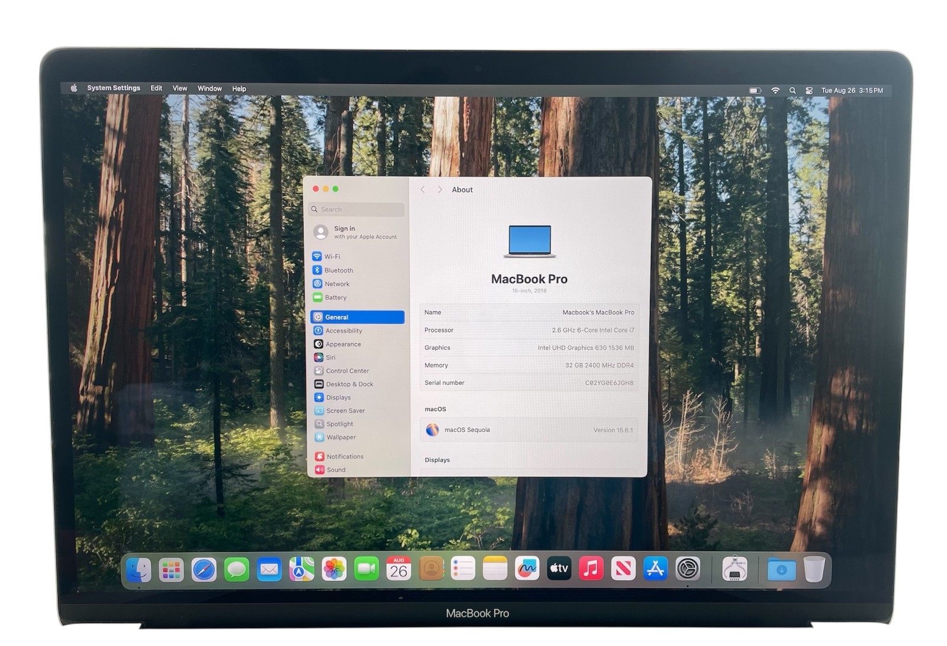Click the settings Search field
This screenshot has height=646, width=947.
tap(357, 209)
